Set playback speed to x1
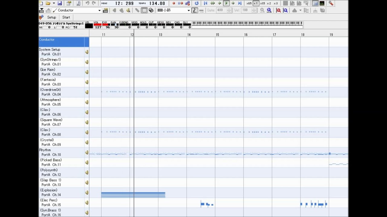387x217 pixels. click(256, 3)
